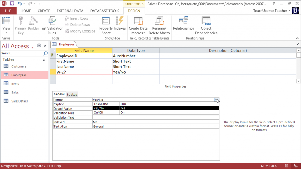Click the LastName field name cell
This screenshot has height=169, width=301.
(x=84, y=66)
